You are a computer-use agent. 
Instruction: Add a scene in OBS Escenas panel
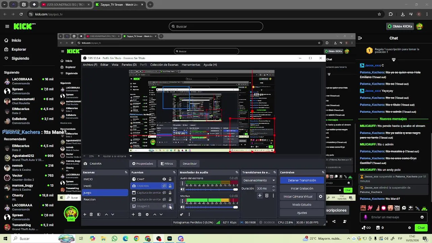85,214
